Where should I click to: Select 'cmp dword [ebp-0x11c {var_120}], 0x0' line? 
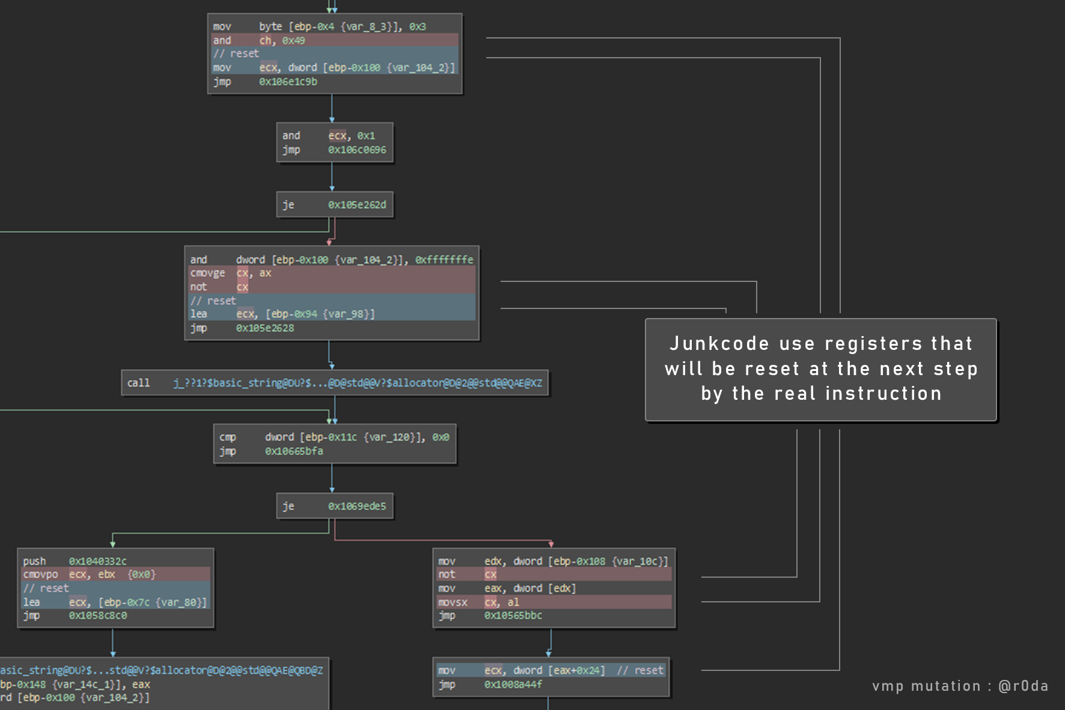click(334, 437)
